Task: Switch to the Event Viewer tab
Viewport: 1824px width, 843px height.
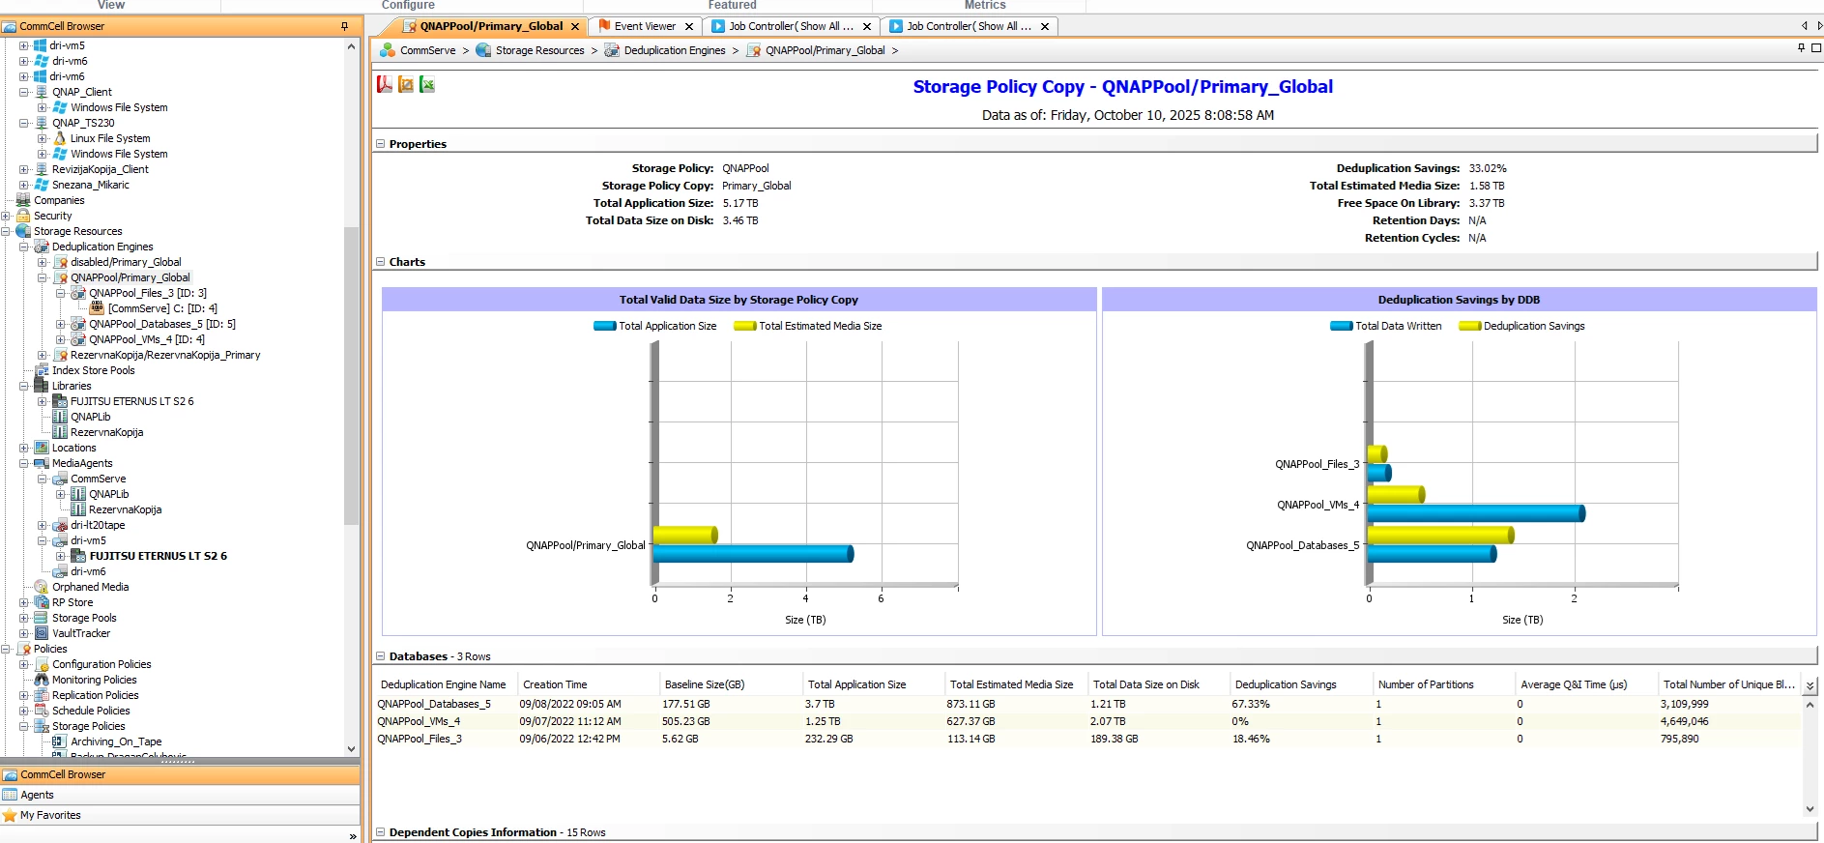Action: point(644,26)
